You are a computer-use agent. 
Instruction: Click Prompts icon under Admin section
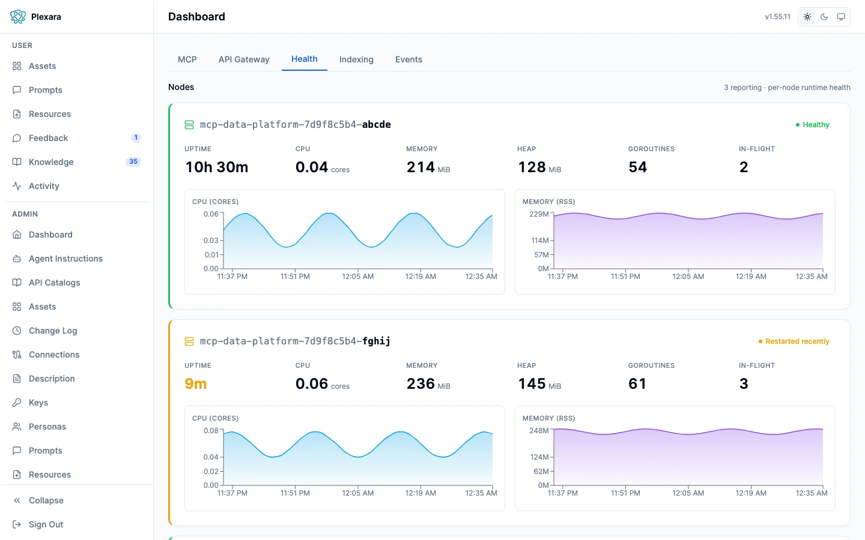17,451
